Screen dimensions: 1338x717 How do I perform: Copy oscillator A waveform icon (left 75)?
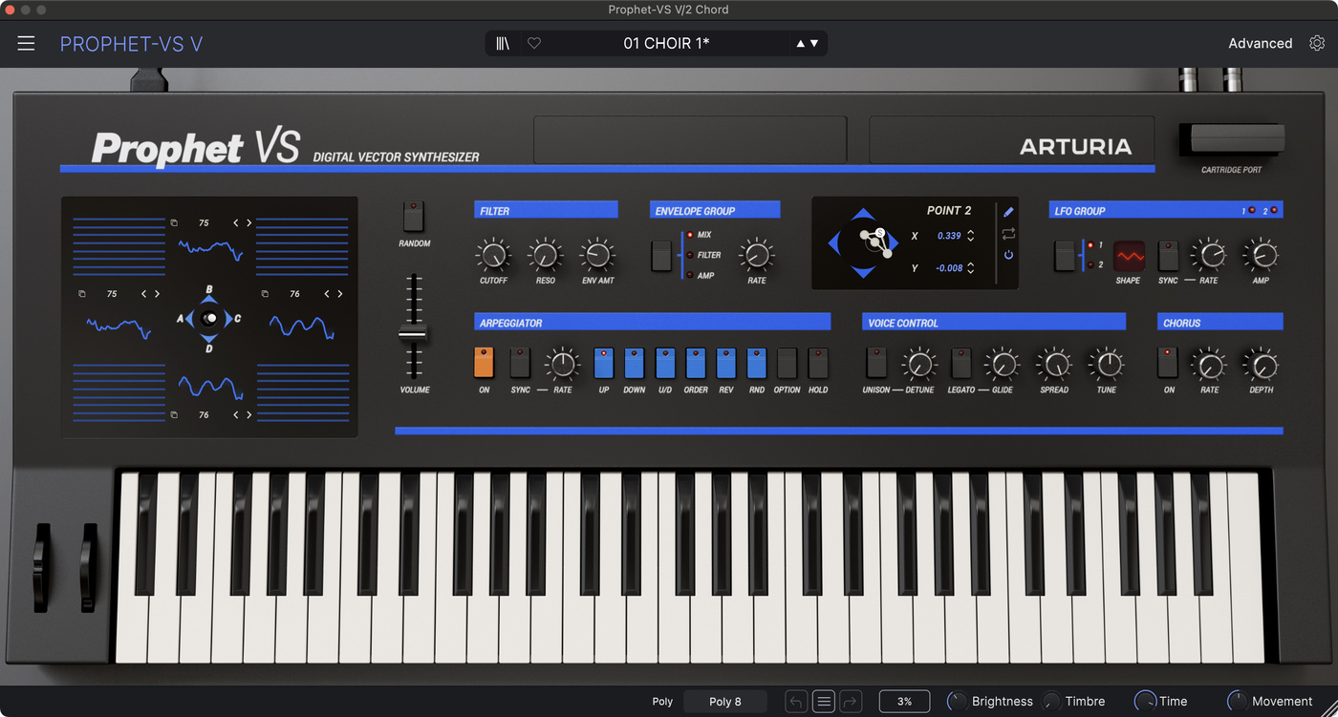coord(82,294)
